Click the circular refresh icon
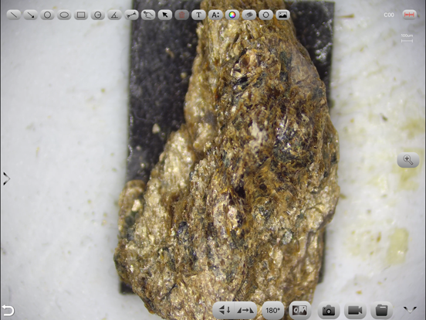 [x=266, y=15]
